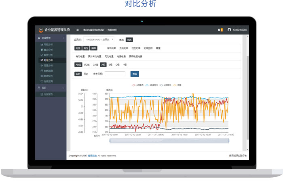283x191 pixels.
Task: Open the notification bell icon
Action: (x=219, y=30)
